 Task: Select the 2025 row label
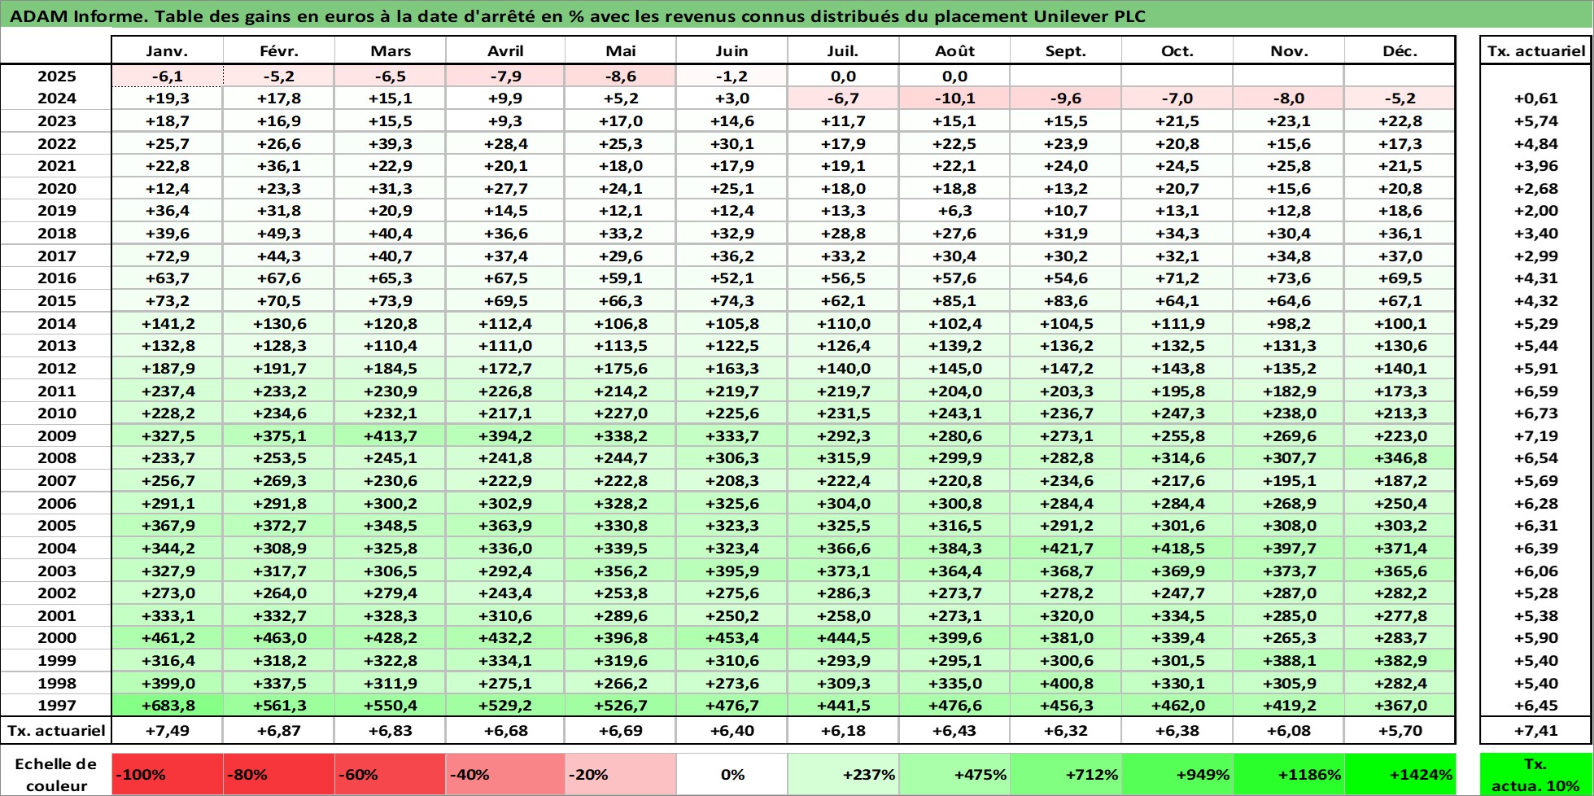point(56,77)
